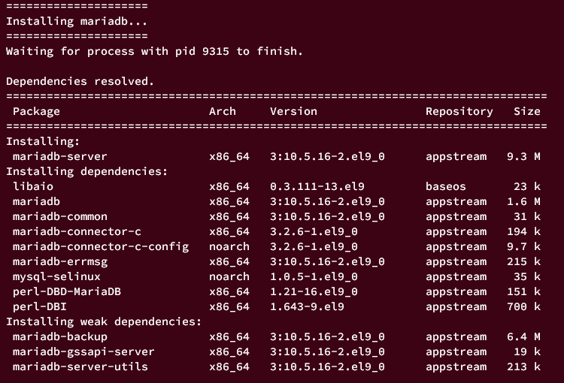This screenshot has width=564, height=383.
Task: Click the "Dependencies resolved." text
Action: [80, 81]
